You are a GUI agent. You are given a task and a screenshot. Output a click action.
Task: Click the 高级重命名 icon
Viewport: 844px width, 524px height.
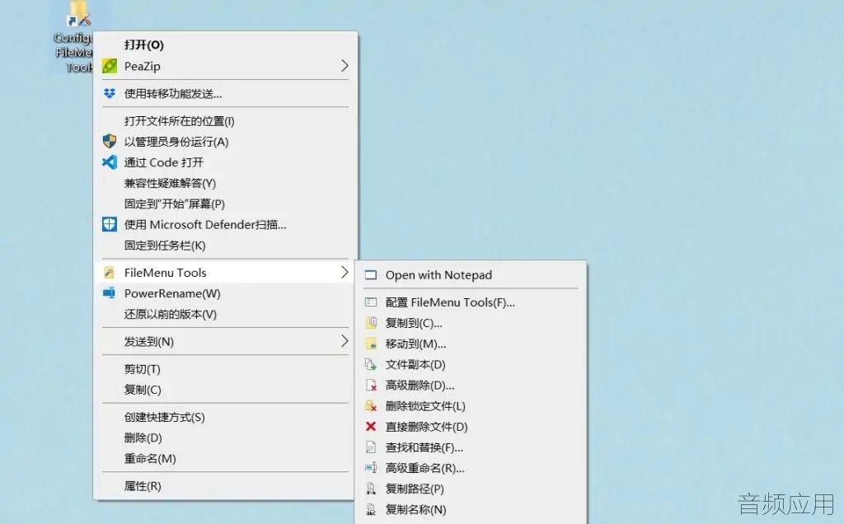tap(371, 468)
